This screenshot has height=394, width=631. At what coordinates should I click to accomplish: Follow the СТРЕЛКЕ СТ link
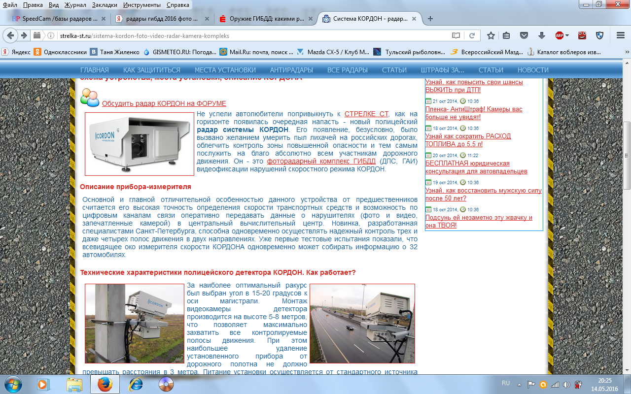(x=366, y=114)
